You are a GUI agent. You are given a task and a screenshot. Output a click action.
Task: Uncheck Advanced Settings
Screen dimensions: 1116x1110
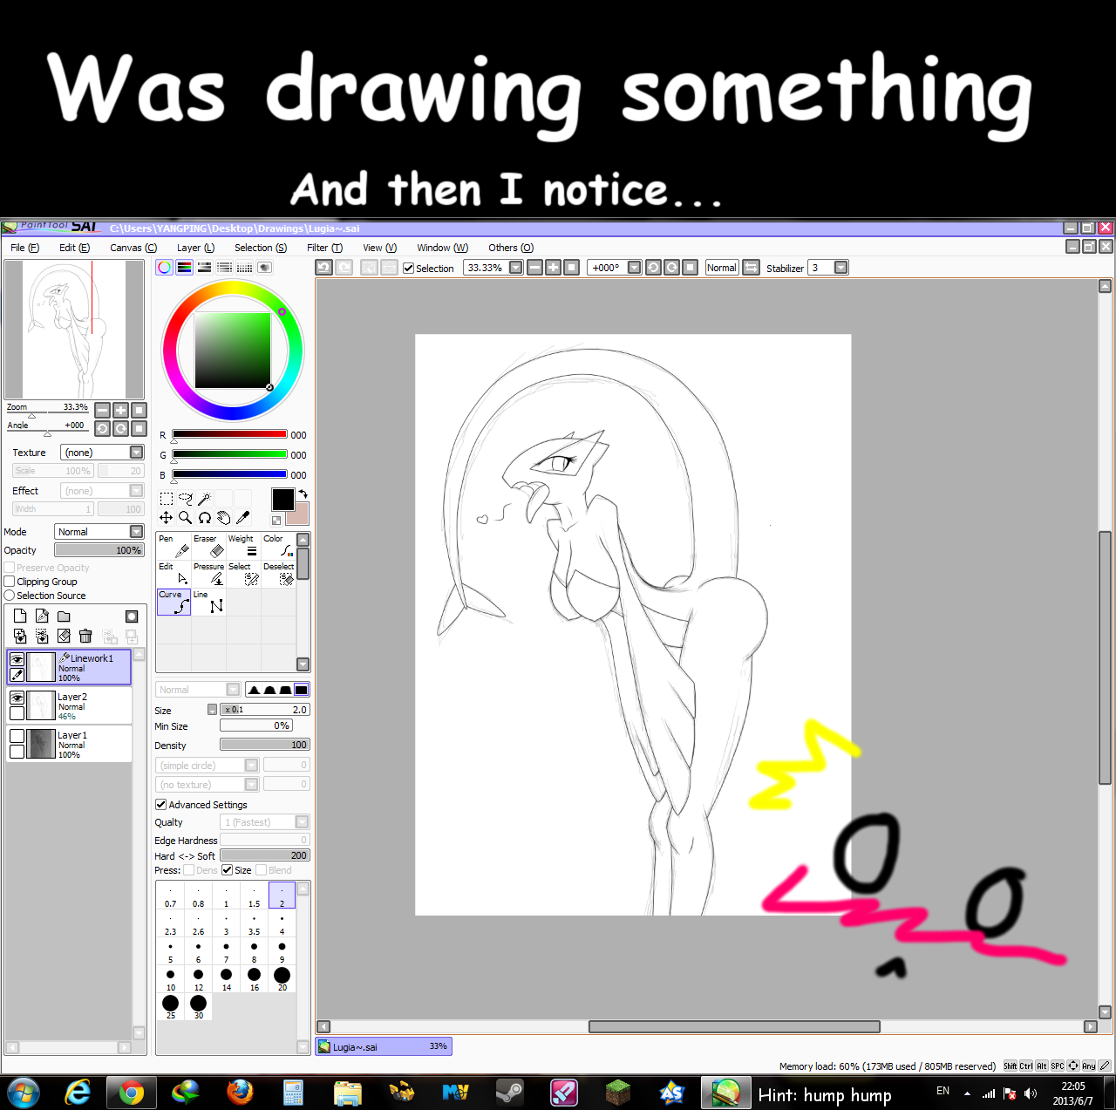(x=160, y=805)
